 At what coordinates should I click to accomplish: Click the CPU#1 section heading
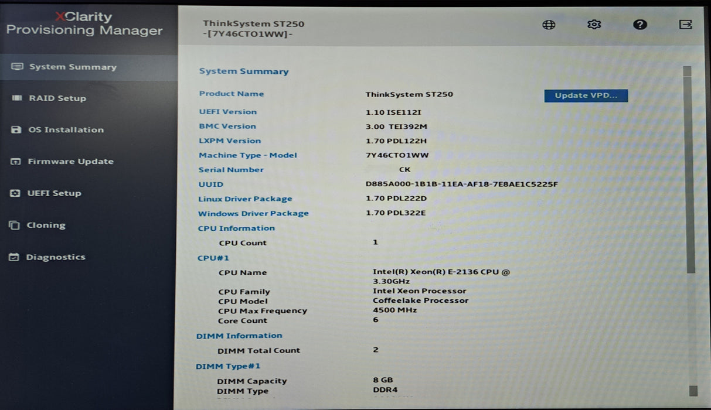[213, 258]
